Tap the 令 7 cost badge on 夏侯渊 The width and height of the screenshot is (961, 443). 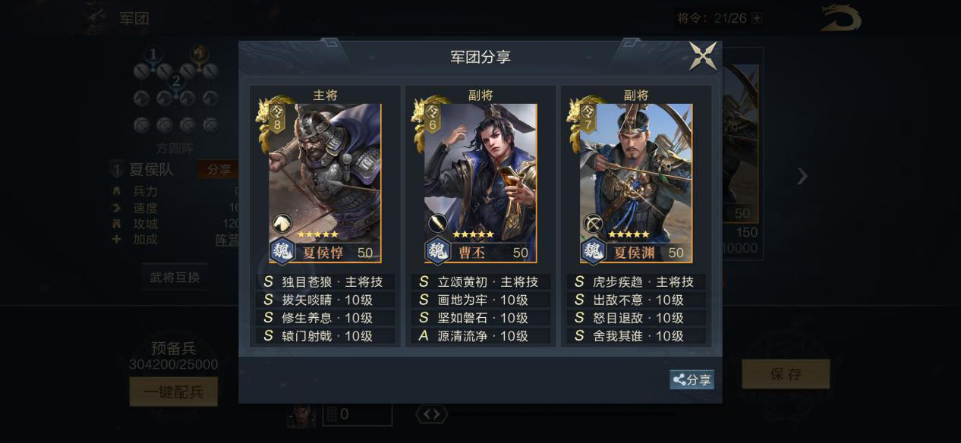(588, 118)
